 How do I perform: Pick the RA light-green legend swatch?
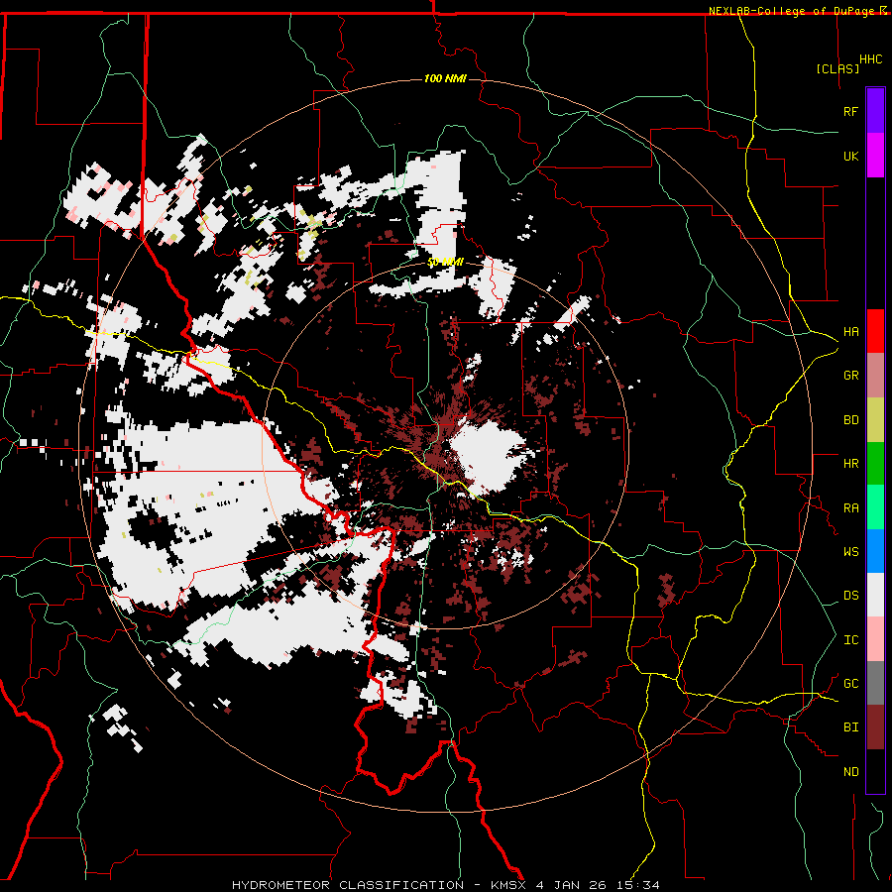pos(875,507)
